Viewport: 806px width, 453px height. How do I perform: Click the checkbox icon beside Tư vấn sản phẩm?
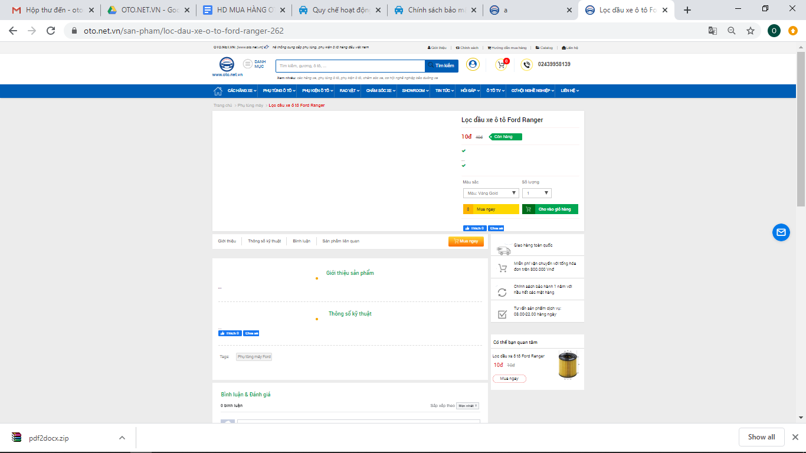click(x=502, y=314)
